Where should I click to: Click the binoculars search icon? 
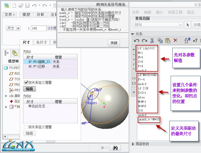(x=115, y=148)
